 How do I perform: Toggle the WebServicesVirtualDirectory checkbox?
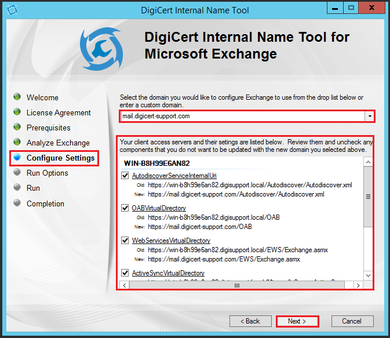tap(126, 241)
